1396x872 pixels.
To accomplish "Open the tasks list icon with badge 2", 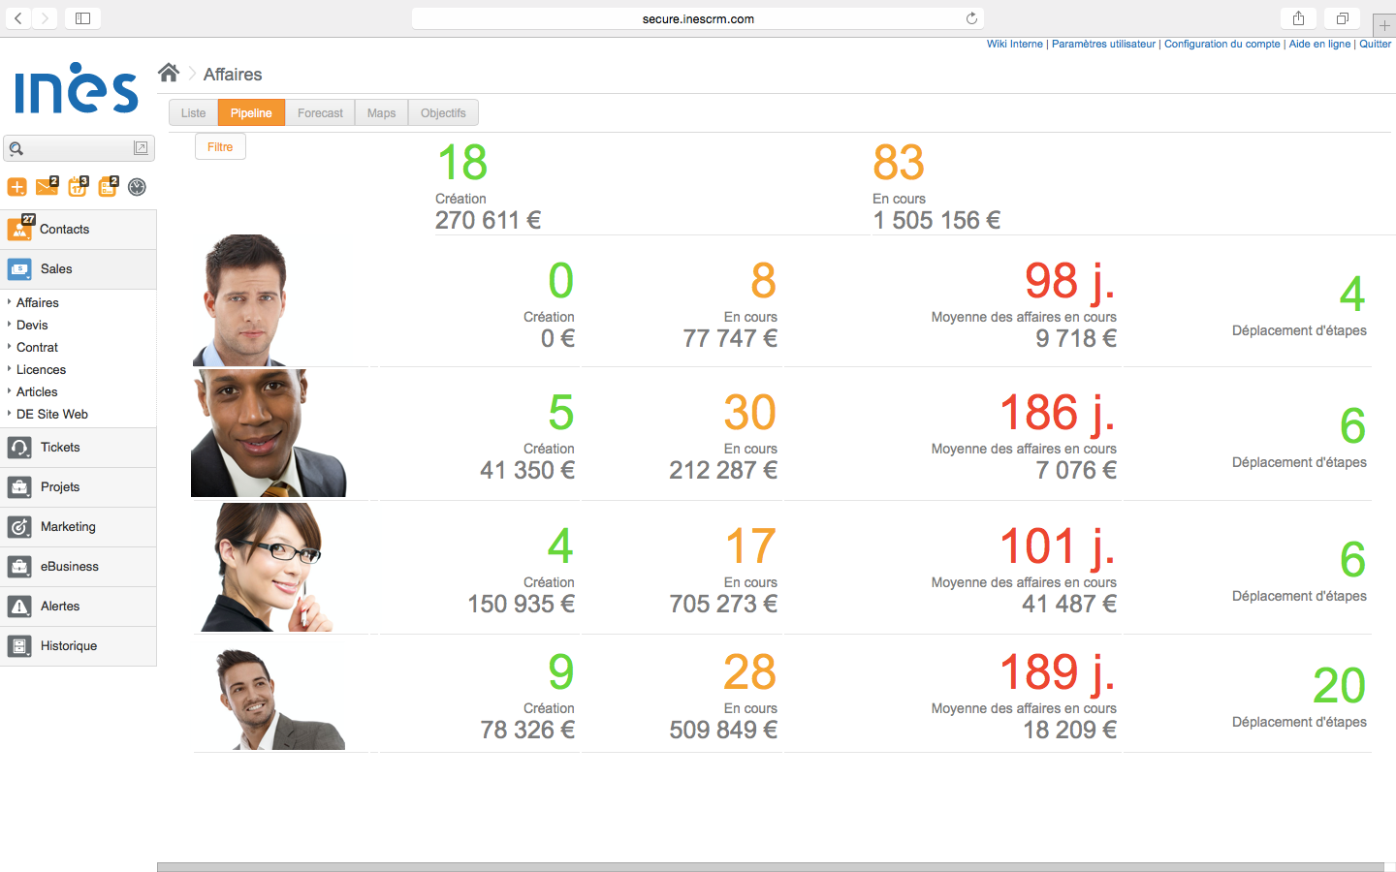I will (x=107, y=187).
